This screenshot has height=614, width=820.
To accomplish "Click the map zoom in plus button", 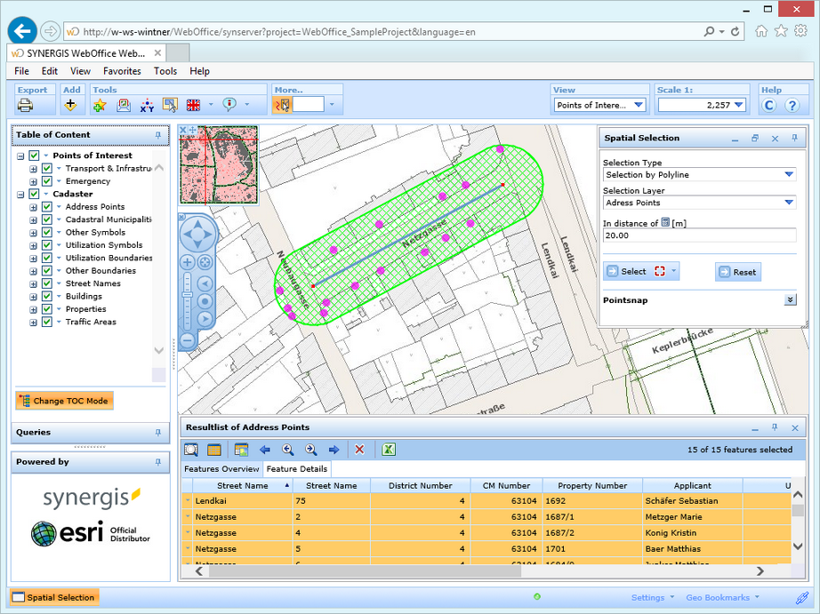I will pyautogui.click(x=188, y=262).
